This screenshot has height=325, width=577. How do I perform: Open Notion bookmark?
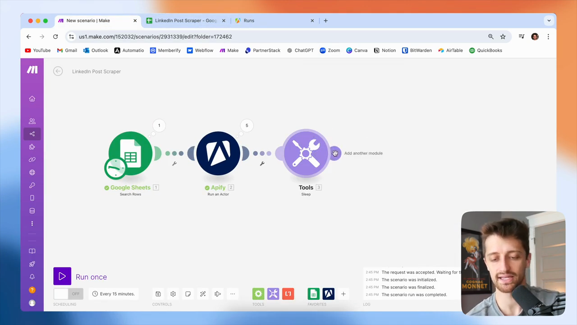coord(385,51)
